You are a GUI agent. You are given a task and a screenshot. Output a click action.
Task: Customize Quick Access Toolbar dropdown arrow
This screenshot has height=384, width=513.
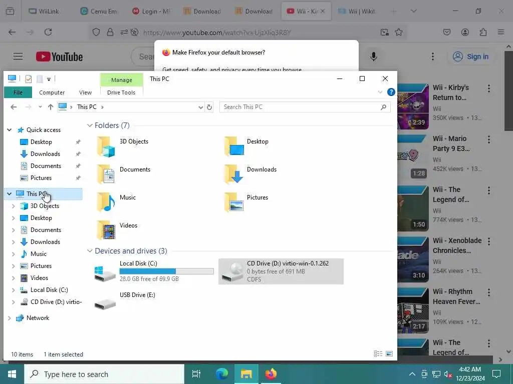coord(49,79)
